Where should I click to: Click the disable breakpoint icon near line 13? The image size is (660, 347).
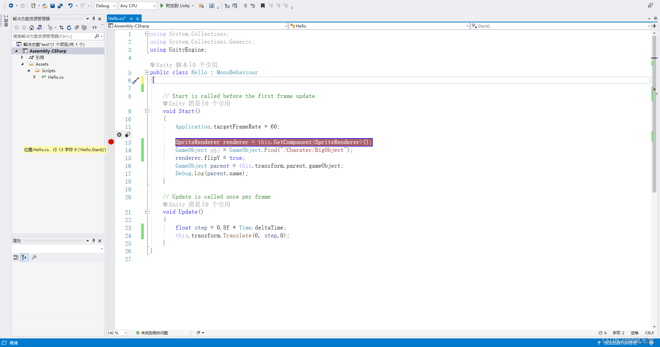128,135
